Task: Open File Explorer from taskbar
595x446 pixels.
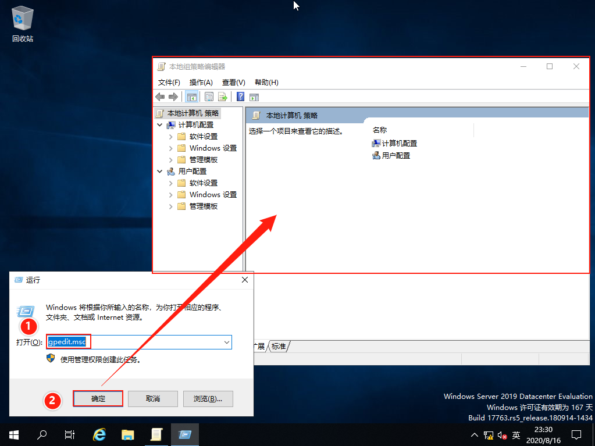Action: click(128, 434)
